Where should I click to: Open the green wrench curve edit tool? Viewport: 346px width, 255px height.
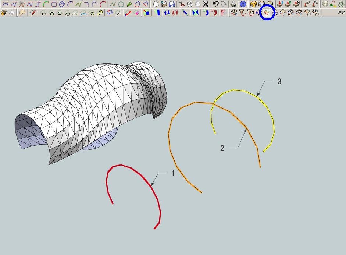pos(129,4)
